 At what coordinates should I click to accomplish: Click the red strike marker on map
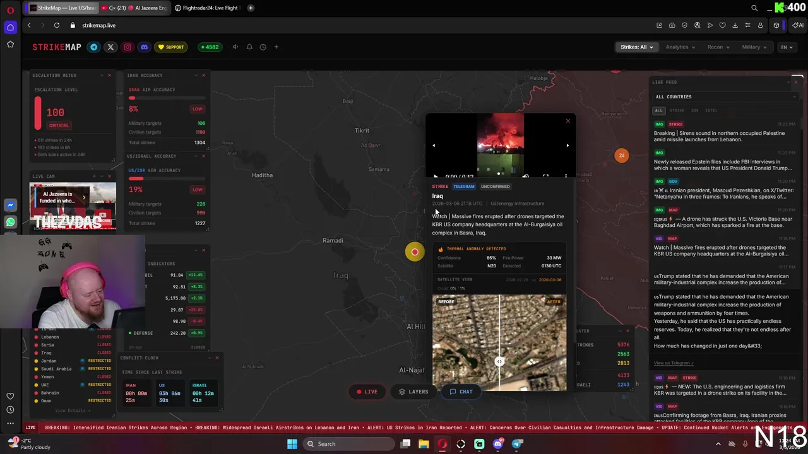[415, 252]
